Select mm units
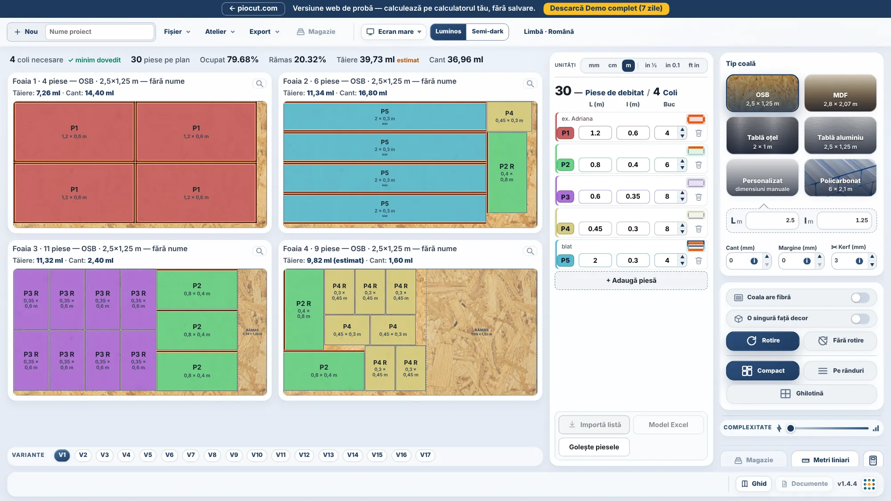 click(x=594, y=65)
